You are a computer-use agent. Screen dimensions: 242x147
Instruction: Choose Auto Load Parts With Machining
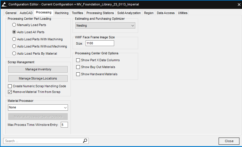click(x=14, y=39)
